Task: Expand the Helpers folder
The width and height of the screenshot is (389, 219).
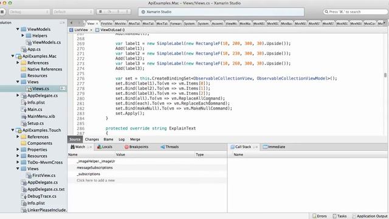Action: point(22,35)
